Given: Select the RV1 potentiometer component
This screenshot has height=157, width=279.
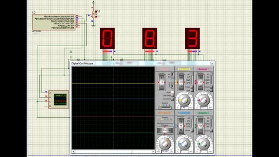Looking at the screenshot, I should tap(93, 14).
